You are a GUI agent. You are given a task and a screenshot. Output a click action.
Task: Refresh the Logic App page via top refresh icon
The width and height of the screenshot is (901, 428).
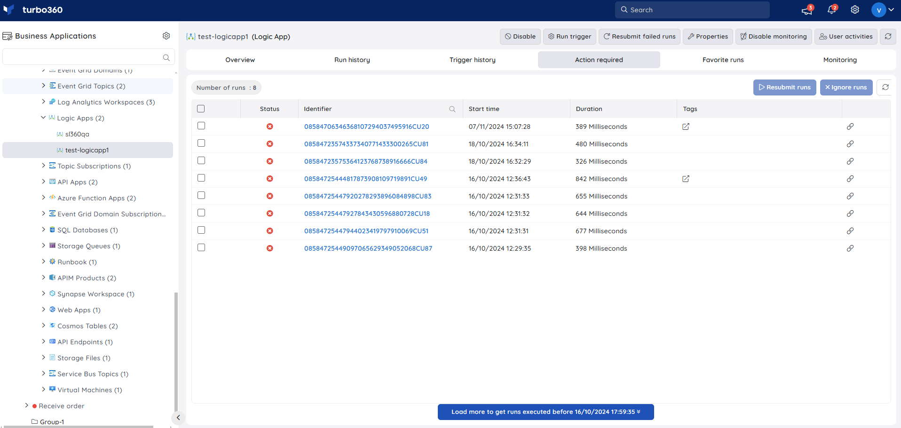point(888,36)
